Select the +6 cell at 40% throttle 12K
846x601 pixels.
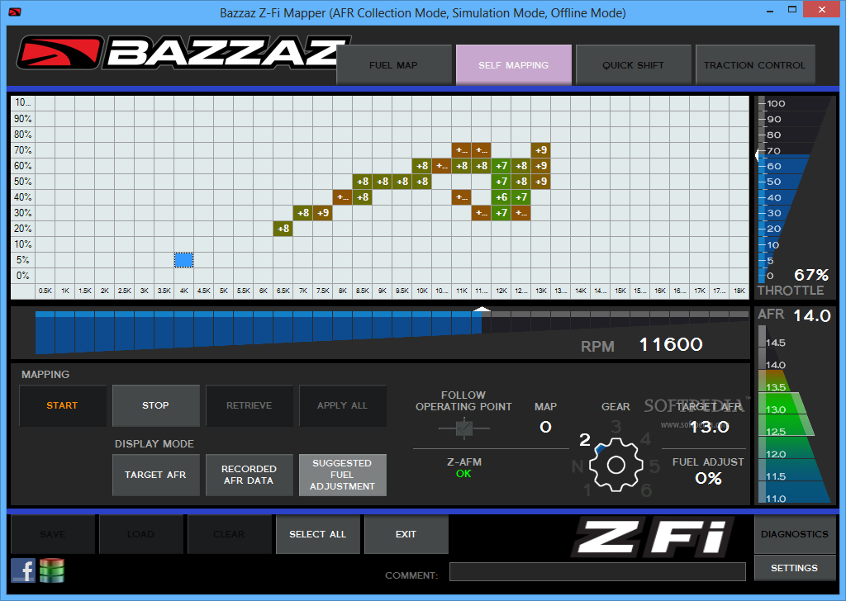(x=501, y=197)
